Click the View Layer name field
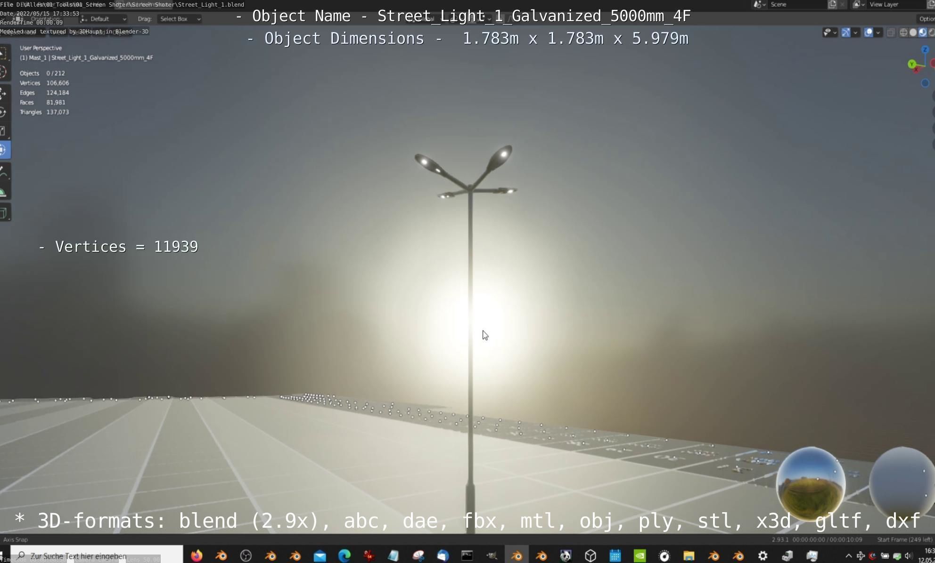 coord(895,4)
